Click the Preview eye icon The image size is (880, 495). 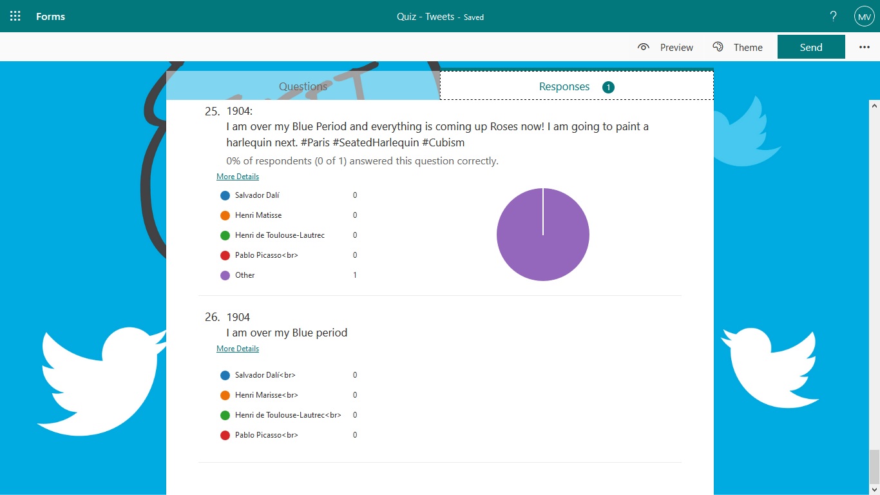pos(643,47)
